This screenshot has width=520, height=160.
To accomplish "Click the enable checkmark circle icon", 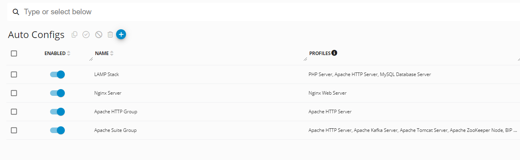I will (86, 35).
